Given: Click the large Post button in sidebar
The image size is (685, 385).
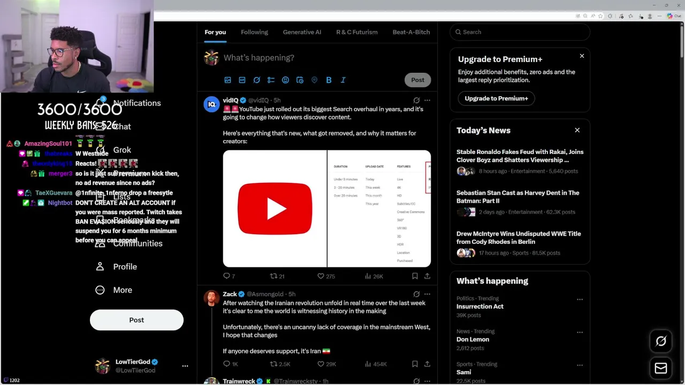Looking at the screenshot, I should (x=136, y=320).
